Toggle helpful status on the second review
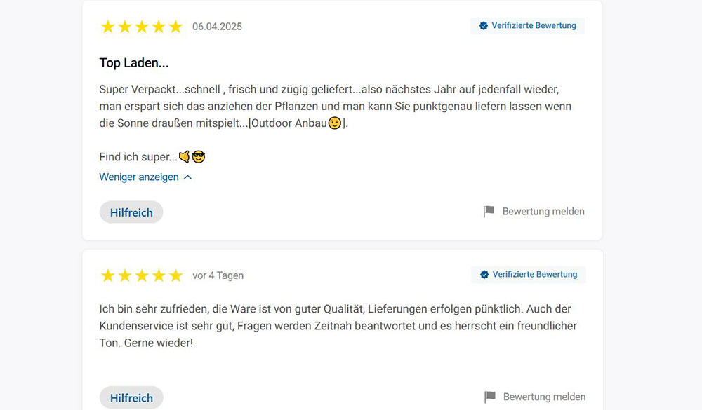702x410 pixels. 131,397
